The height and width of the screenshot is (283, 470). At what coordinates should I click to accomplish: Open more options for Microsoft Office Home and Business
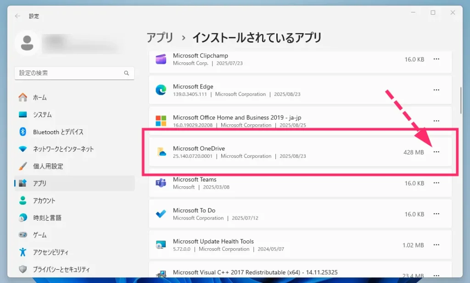pos(436,121)
